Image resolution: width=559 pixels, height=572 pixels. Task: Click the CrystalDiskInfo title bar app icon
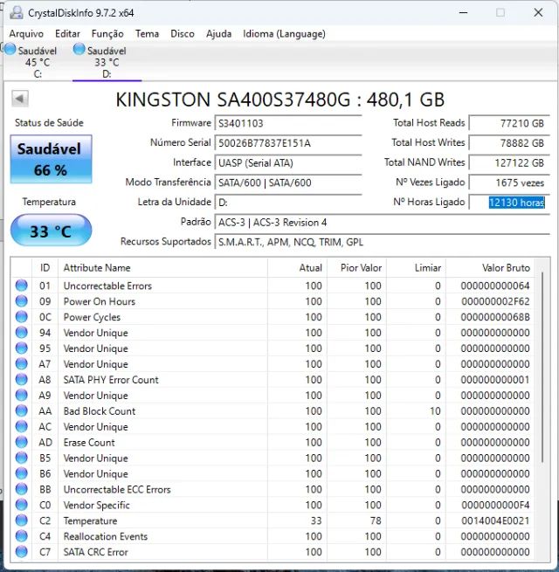[x=16, y=13]
